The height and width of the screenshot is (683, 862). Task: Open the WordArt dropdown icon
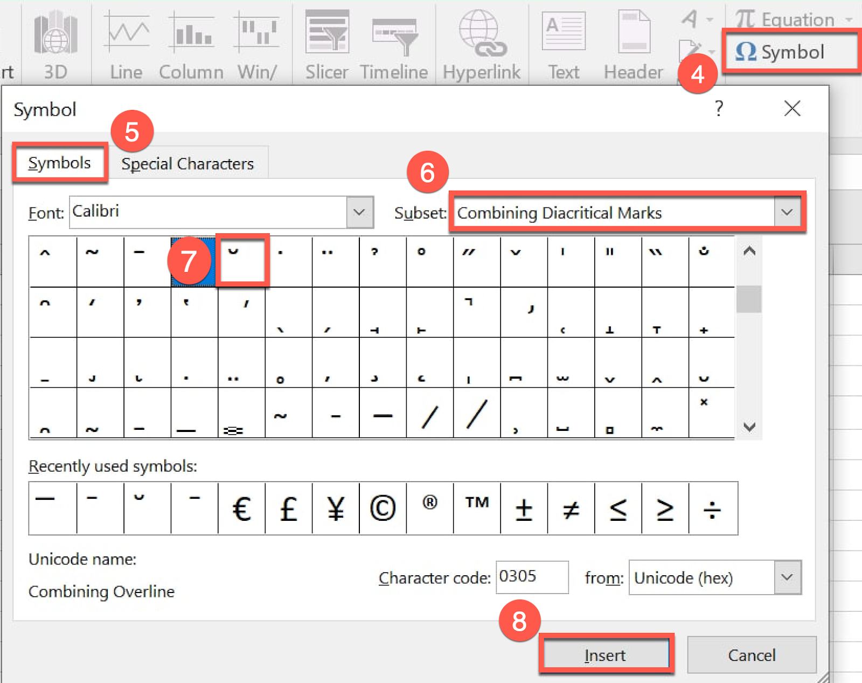697,19
